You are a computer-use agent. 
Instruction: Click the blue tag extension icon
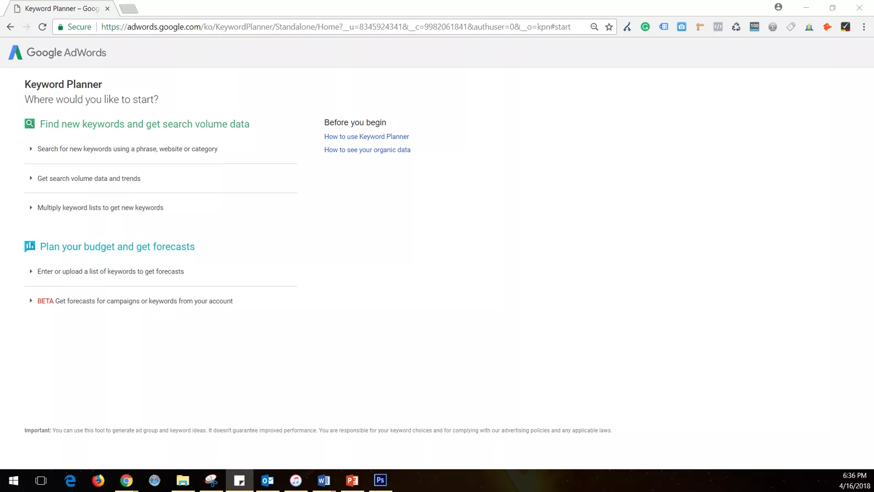click(x=663, y=26)
